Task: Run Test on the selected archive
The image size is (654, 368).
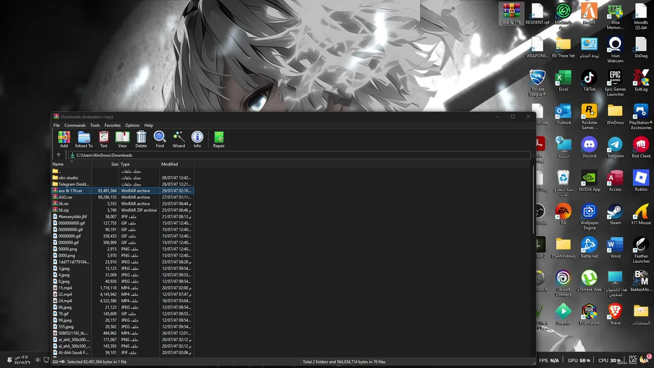Action: (x=104, y=140)
